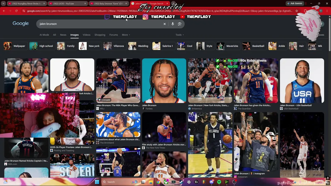Open the Villanova jersey Jalen Brunson image
This screenshot has height=186, width=331.
point(210,145)
